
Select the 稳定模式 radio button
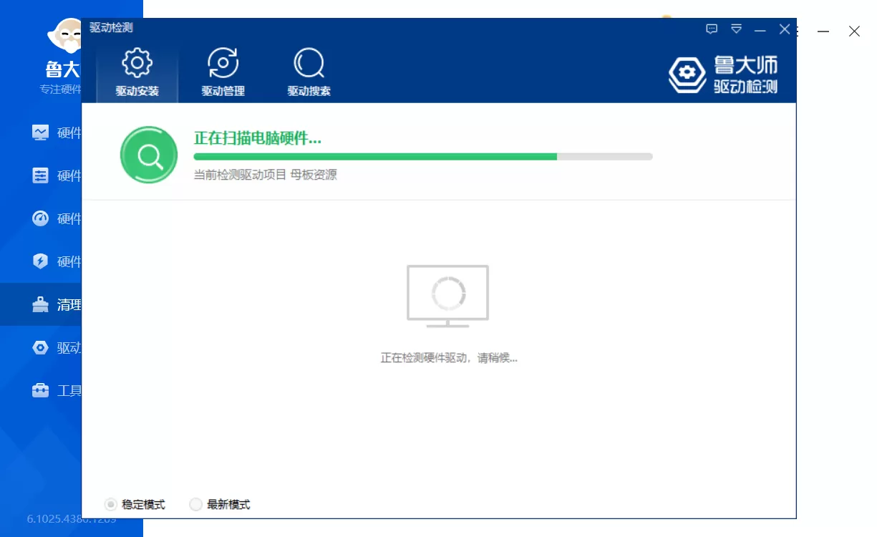tap(111, 504)
